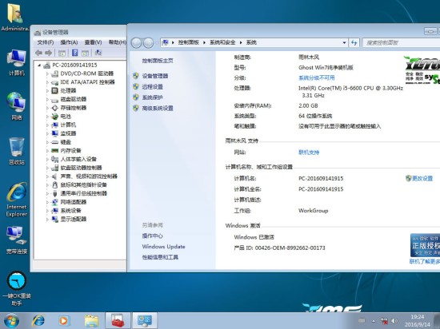440x329 pixels.
Task: Click the 联机支持 website link
Action: (309, 153)
